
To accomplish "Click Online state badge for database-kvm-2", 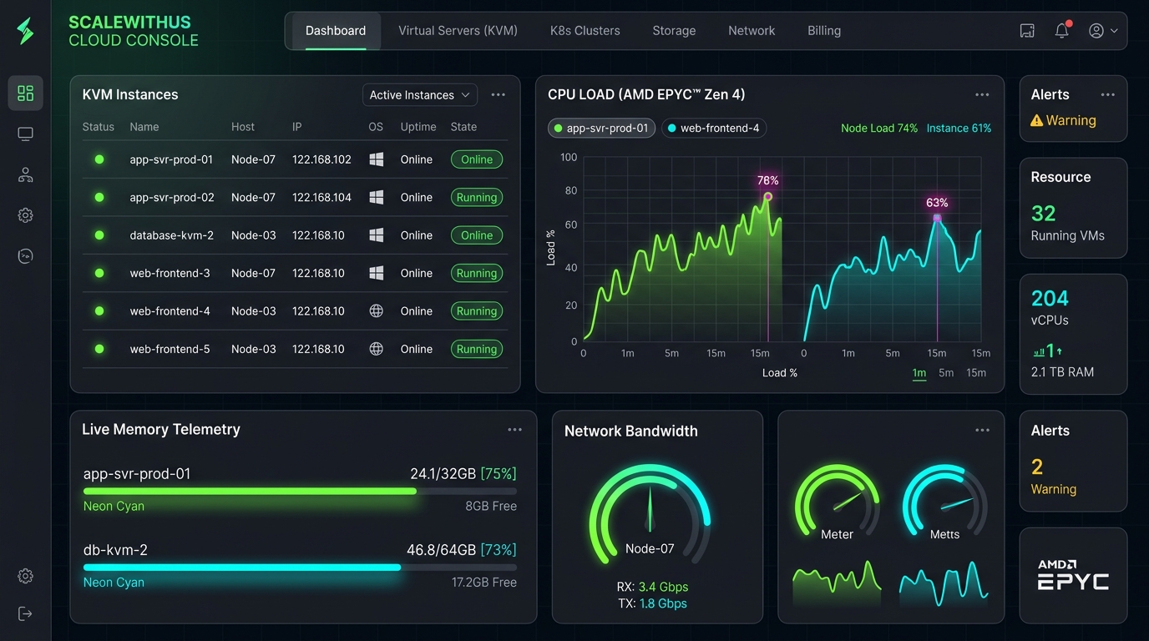I will pyautogui.click(x=477, y=235).
